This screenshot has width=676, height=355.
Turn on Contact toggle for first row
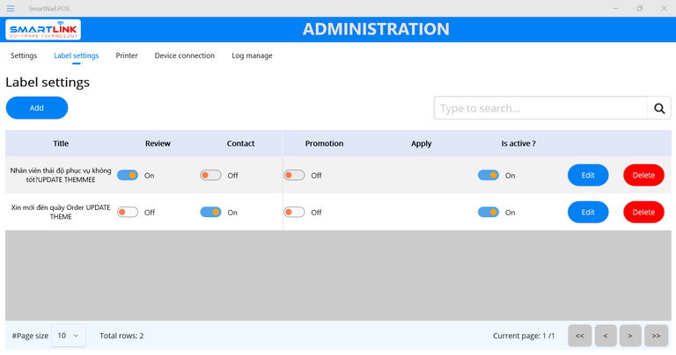210,175
